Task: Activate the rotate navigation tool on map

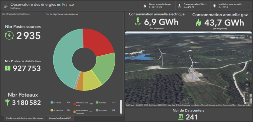Action: click(x=247, y=89)
